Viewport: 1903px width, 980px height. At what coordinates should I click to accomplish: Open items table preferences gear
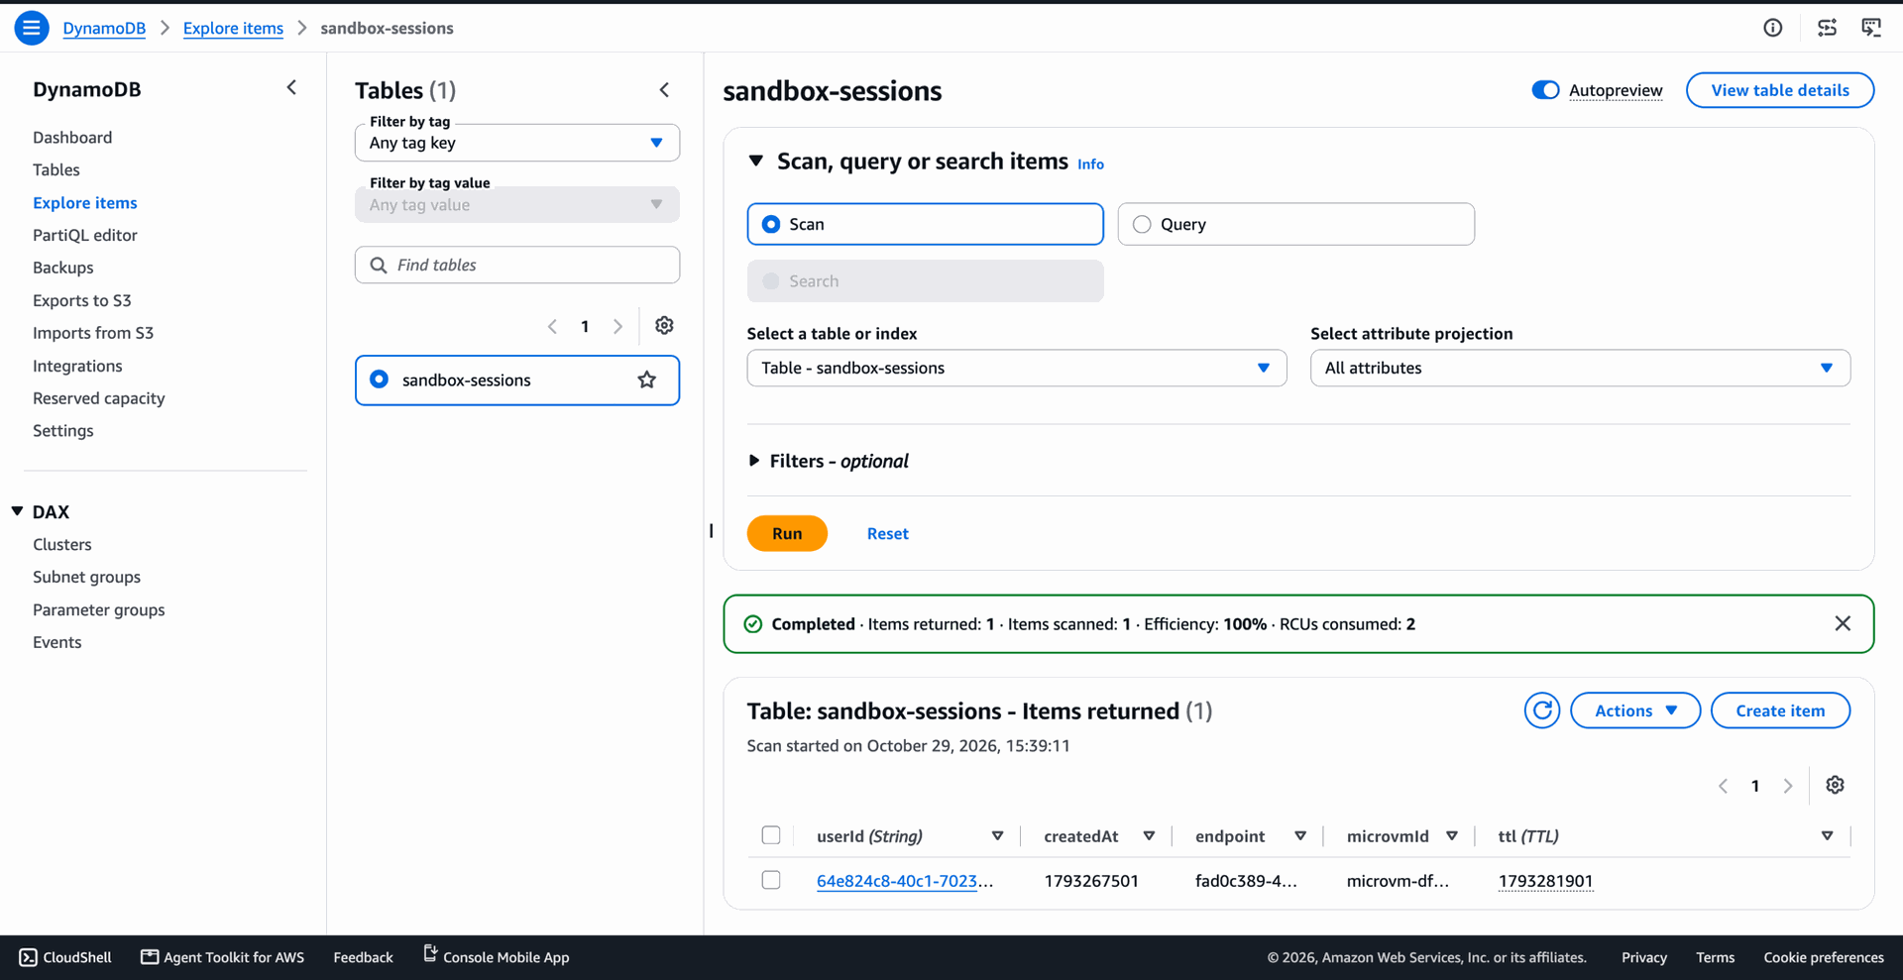point(1835,785)
